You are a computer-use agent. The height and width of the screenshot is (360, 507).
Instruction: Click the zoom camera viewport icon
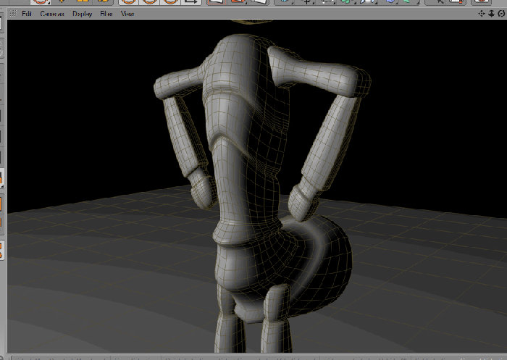click(491, 13)
